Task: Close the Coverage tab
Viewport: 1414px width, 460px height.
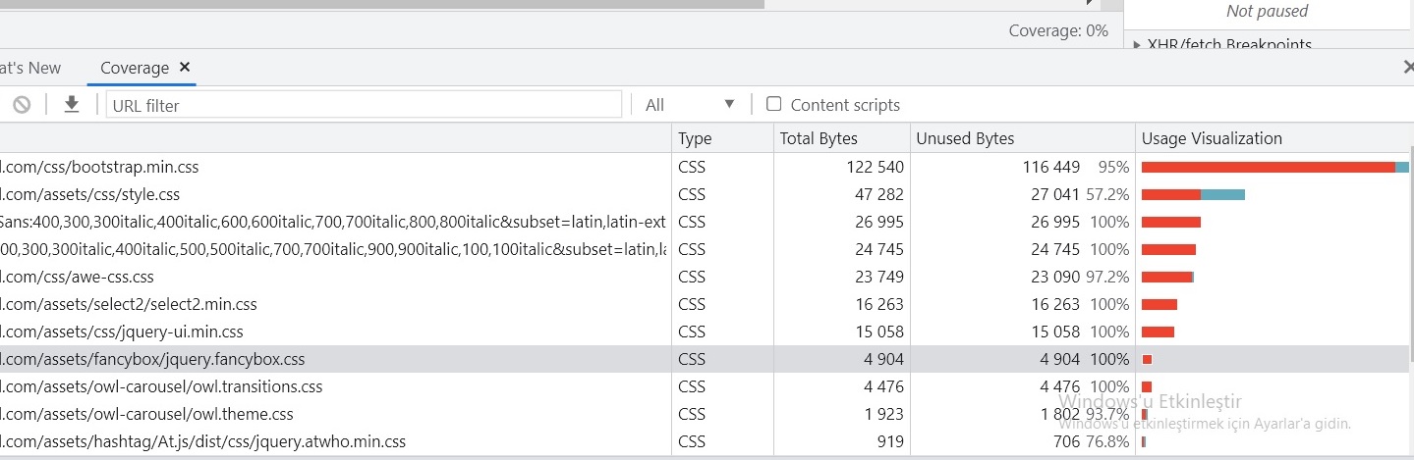Action: click(x=185, y=67)
